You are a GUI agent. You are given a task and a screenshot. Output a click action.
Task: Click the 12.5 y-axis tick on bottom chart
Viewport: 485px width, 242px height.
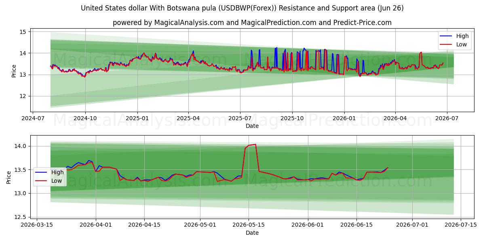click(x=20, y=217)
